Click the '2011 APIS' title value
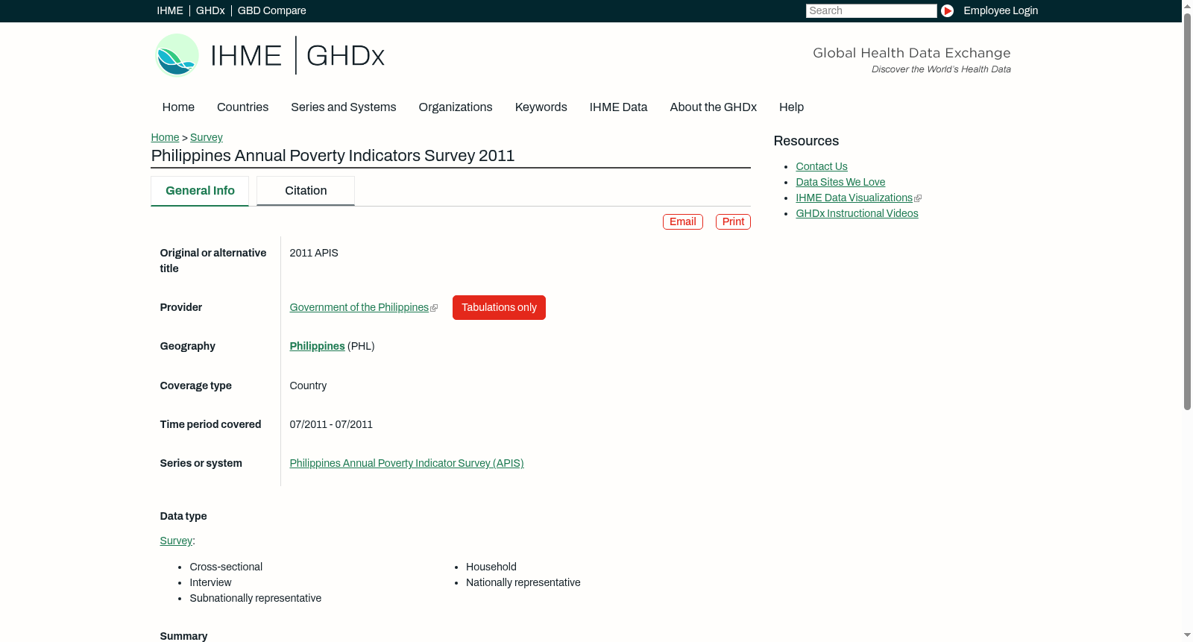The height and width of the screenshot is (642, 1193). pyautogui.click(x=314, y=254)
